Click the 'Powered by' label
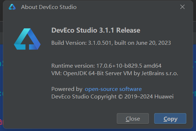Image resolution: width=196 pixels, height=131 pixels. 67,89
